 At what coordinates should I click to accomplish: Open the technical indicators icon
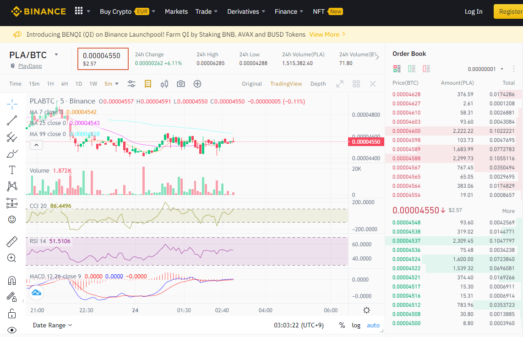tap(148, 84)
